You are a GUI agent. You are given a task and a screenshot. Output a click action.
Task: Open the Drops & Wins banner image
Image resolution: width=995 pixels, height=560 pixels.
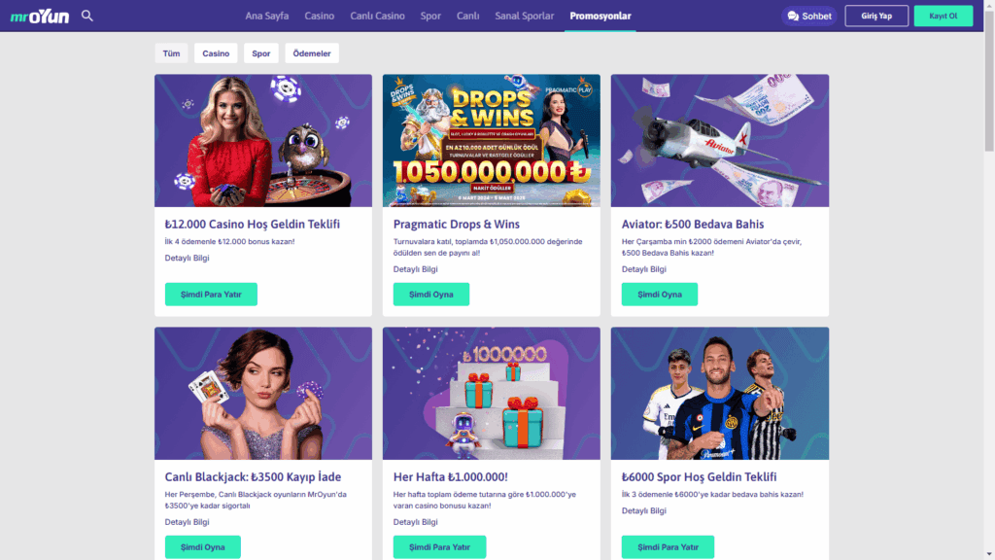click(x=491, y=140)
